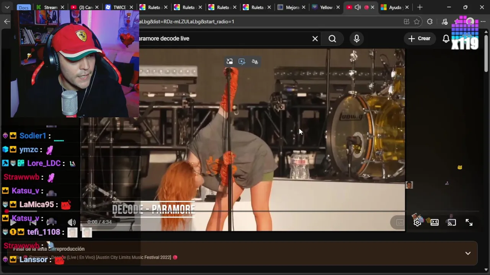
Task: Toggle subtitles in the player
Action: [400, 223]
